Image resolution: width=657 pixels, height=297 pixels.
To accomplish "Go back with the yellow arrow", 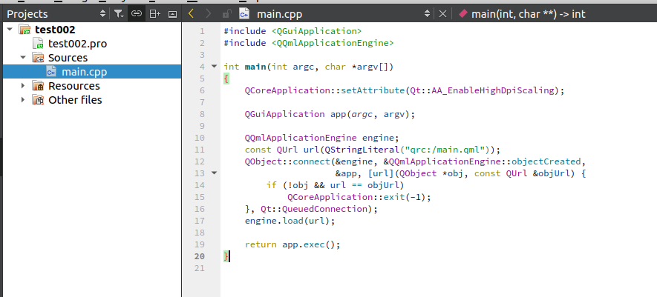I will (191, 14).
